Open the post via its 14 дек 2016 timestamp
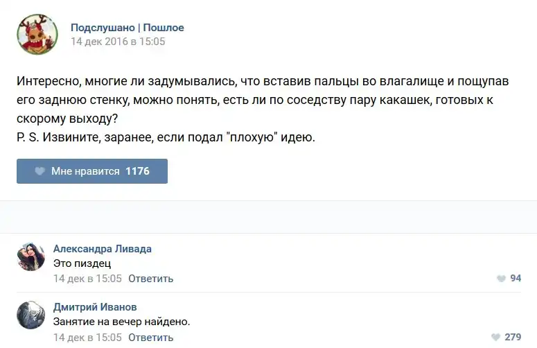The width and height of the screenshot is (537, 348). (x=118, y=42)
